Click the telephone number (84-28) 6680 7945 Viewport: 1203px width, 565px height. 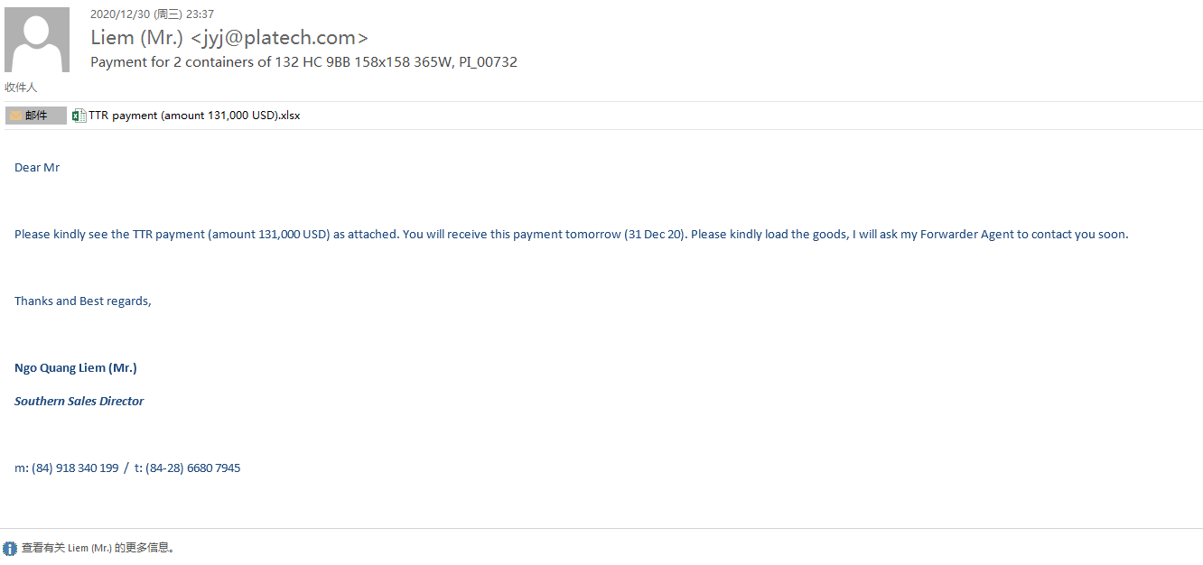[192, 468]
